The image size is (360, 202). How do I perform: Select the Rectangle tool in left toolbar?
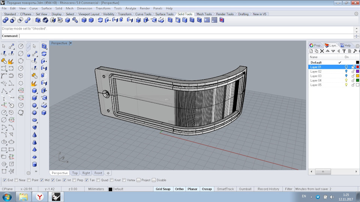point(4,150)
